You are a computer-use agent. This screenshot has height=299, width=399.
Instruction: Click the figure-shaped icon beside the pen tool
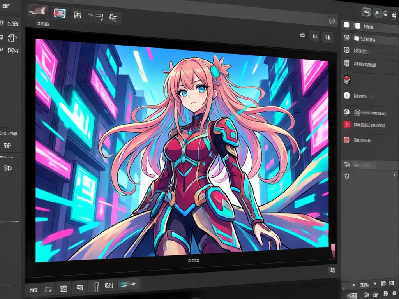[113, 18]
